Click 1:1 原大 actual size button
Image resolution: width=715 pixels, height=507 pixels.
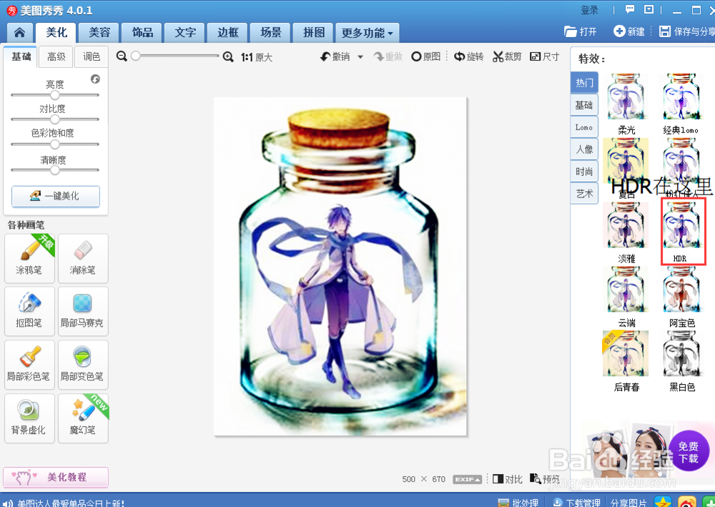[257, 57]
